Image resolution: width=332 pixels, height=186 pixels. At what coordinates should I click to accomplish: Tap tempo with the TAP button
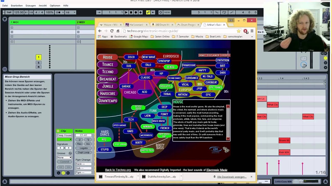pyautogui.click(x=9, y=12)
